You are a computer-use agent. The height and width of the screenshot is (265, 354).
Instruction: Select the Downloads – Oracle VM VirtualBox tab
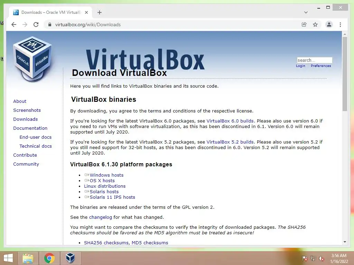tap(50, 12)
